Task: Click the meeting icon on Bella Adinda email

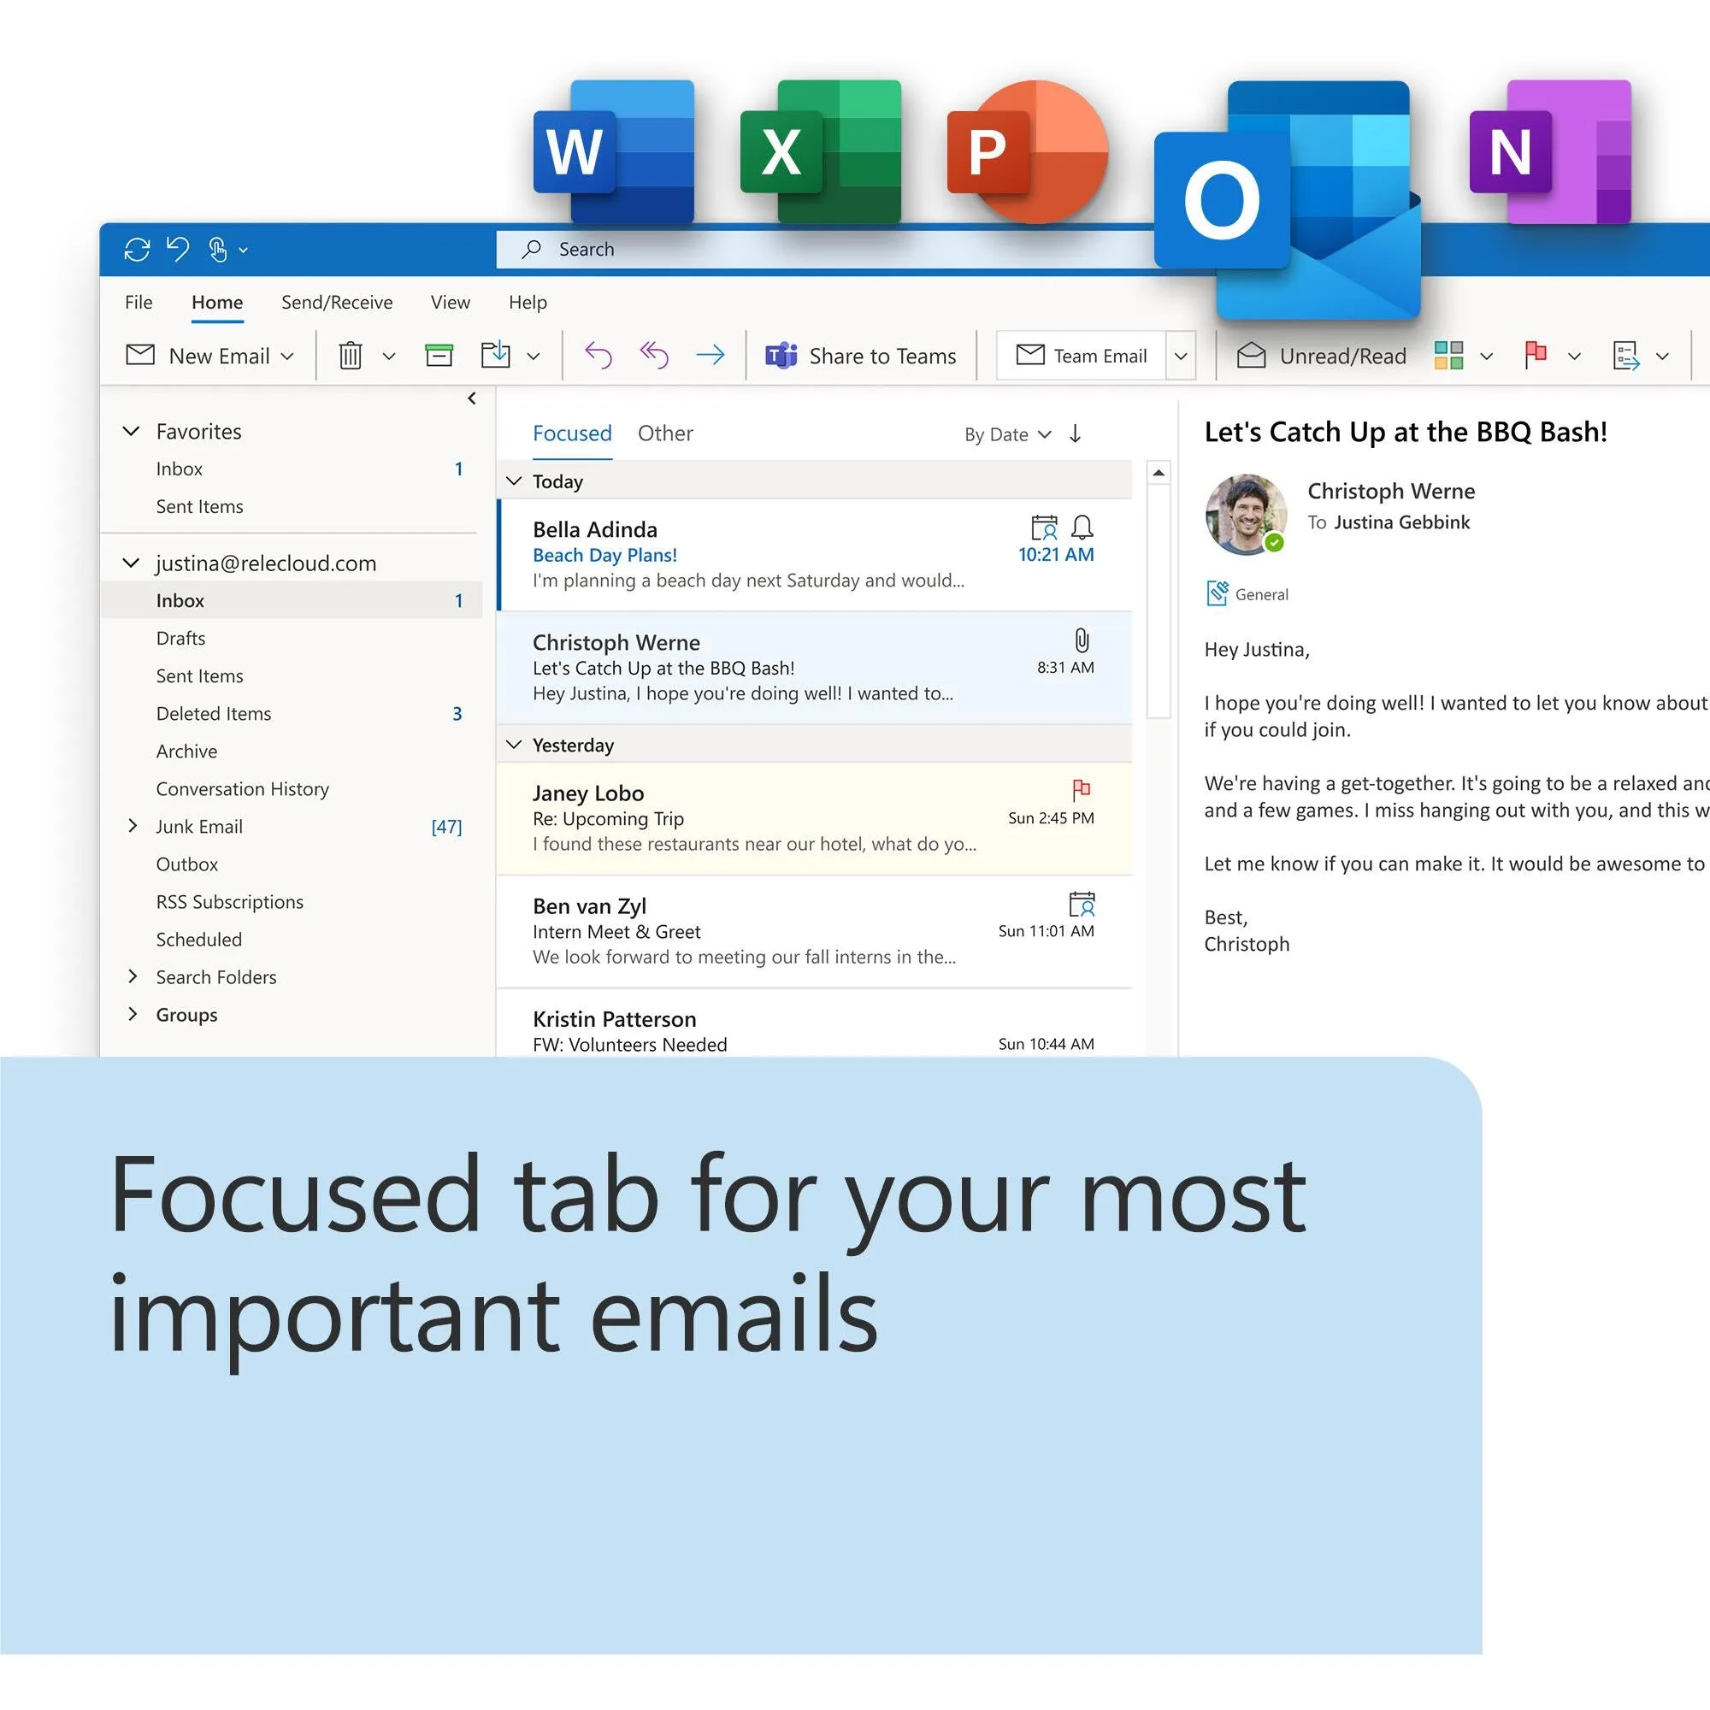Action: coord(1045,528)
